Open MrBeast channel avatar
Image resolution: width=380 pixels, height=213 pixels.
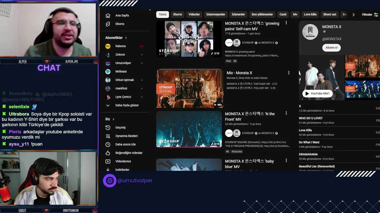click(108, 72)
